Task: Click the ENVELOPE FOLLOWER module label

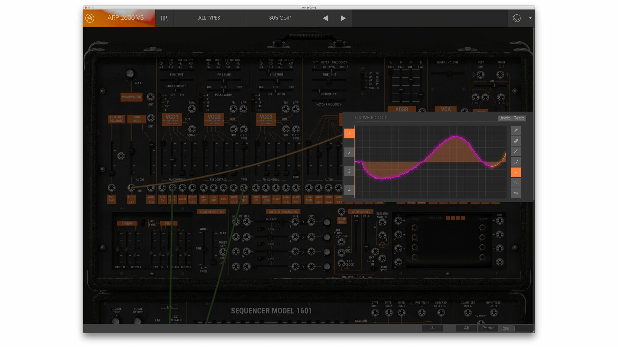Action: (x=117, y=119)
